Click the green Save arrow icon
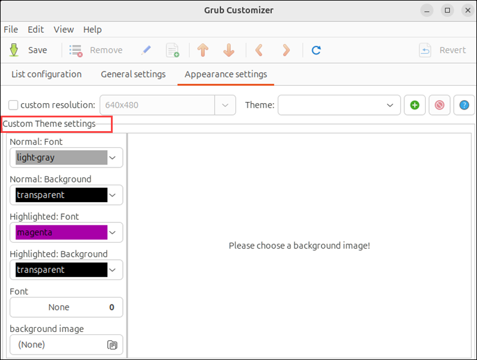Viewport: 477px width, 360px height. [x=14, y=50]
